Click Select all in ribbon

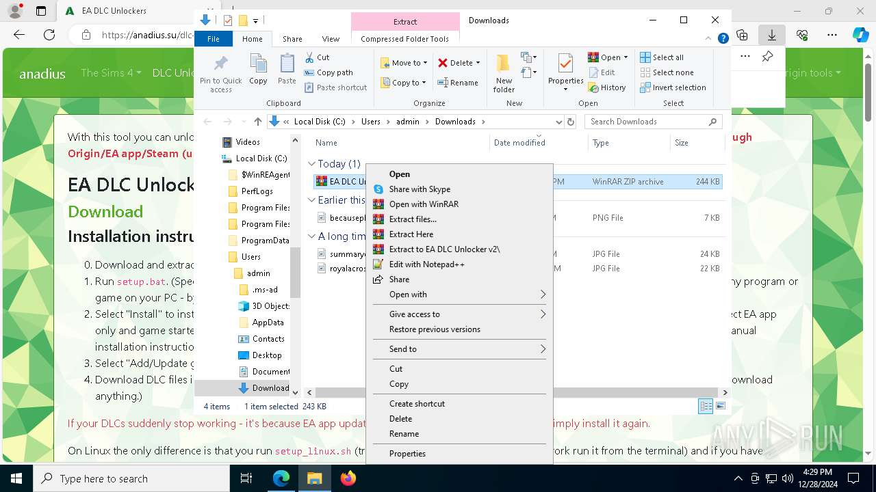click(x=662, y=57)
